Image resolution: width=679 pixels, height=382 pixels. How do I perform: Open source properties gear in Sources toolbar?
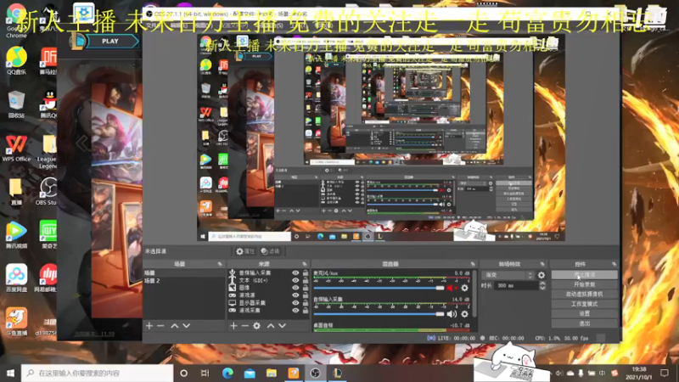click(x=257, y=326)
